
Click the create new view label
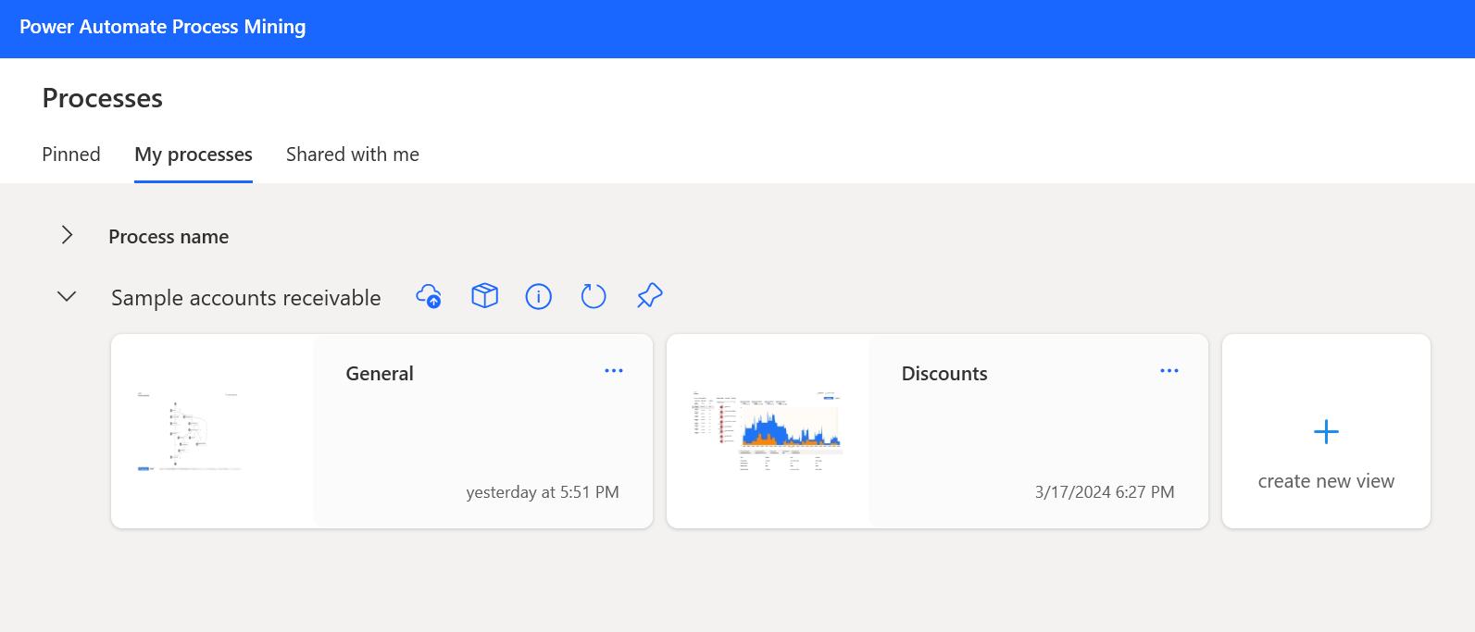(x=1326, y=481)
